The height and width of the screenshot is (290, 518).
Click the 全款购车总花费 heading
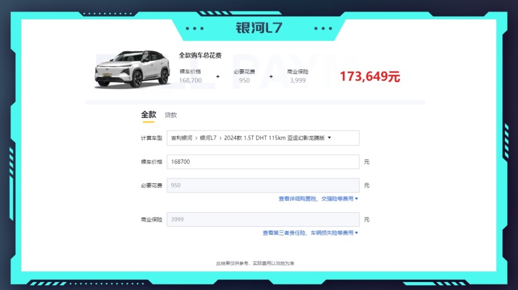[200, 55]
